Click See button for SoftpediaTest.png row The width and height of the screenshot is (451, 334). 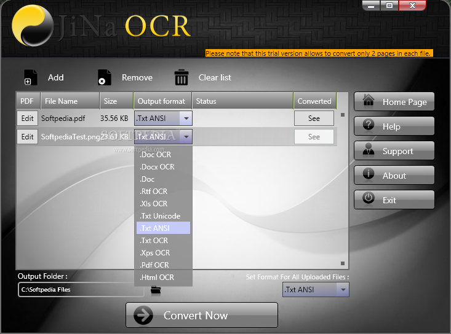tap(314, 137)
